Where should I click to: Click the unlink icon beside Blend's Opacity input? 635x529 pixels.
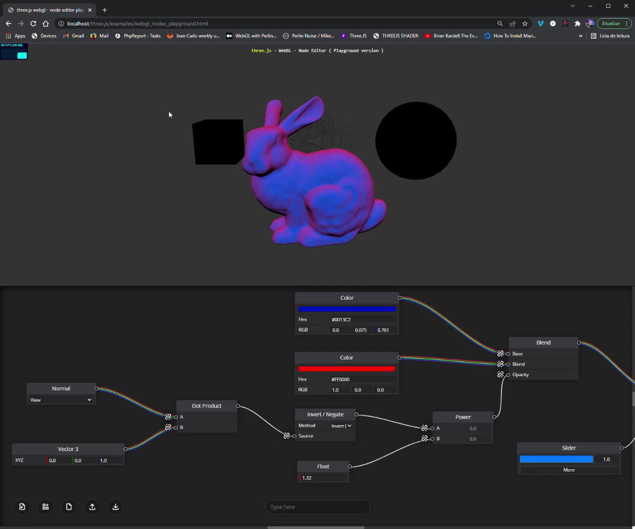pos(501,374)
